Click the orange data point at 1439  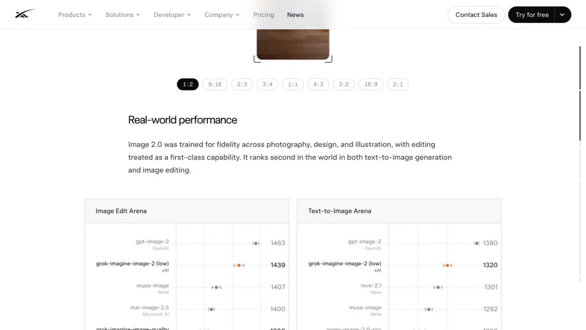tap(239, 265)
